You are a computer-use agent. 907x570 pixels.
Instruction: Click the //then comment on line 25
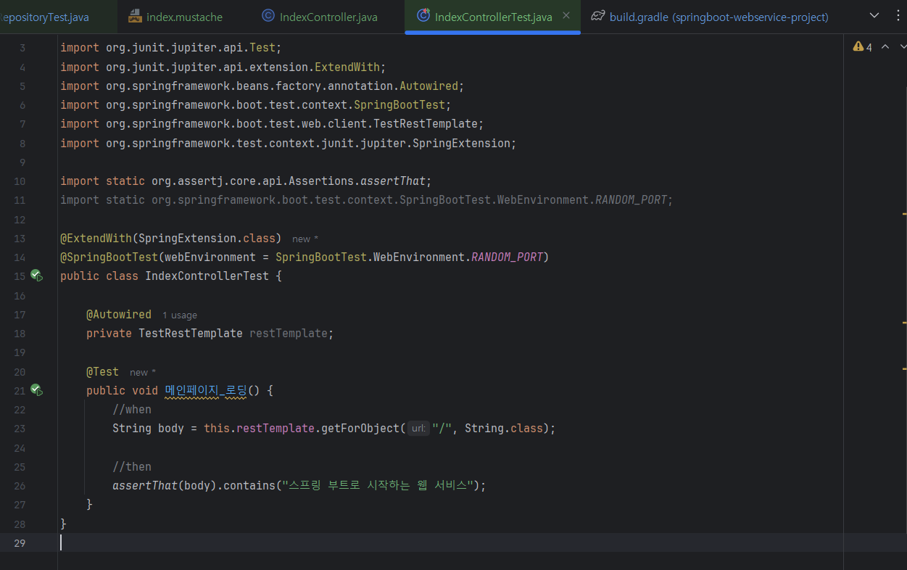coord(132,466)
